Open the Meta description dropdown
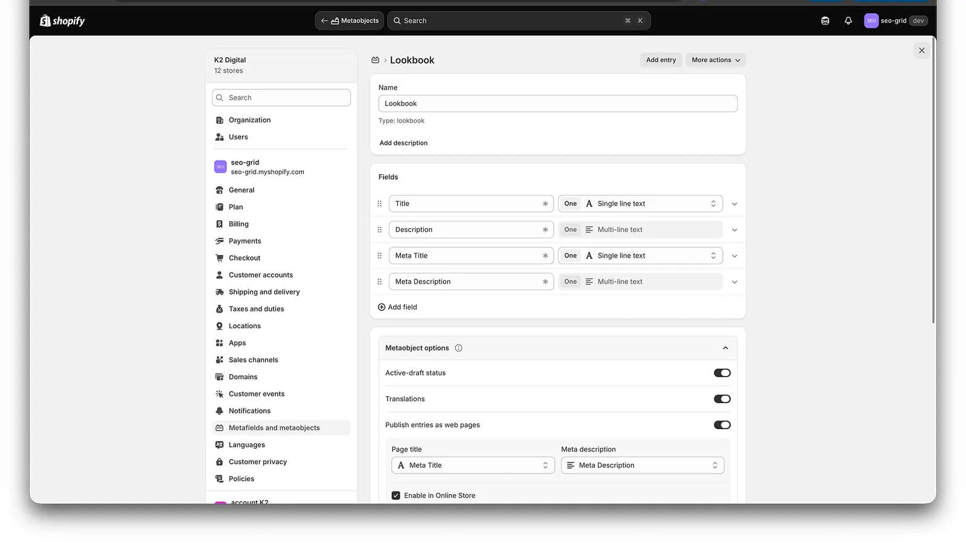Viewport: 966px width, 543px height. point(642,465)
